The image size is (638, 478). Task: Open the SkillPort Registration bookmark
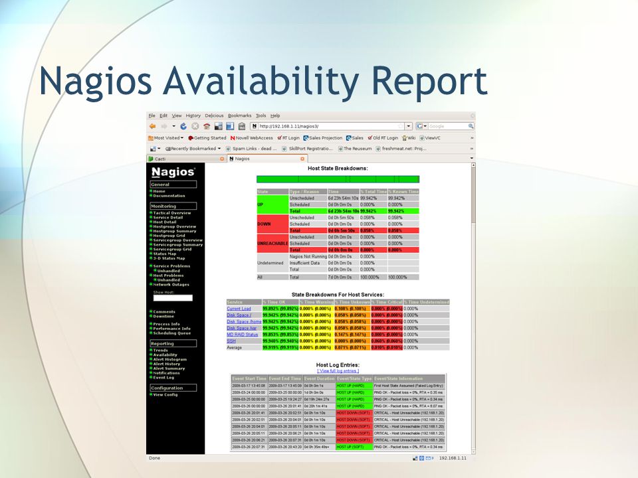307,149
